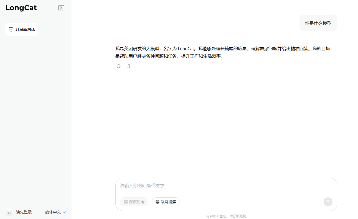The image size is (358, 219).
Task: Click the avatar icon next to 请先登录
Action: [9, 212]
